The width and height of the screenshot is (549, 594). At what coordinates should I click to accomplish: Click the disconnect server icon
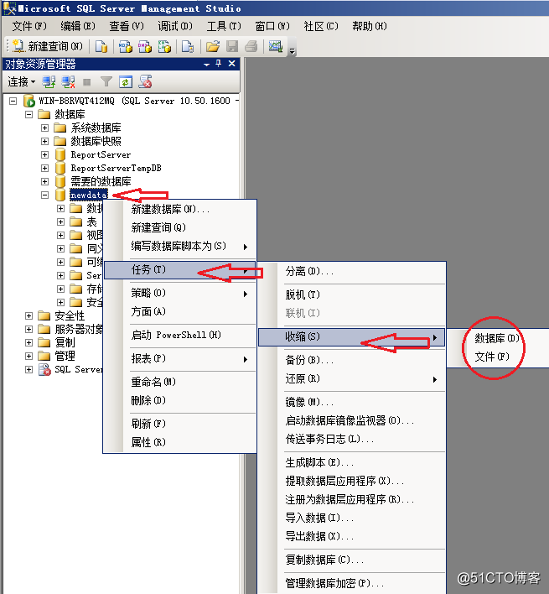tap(68, 81)
